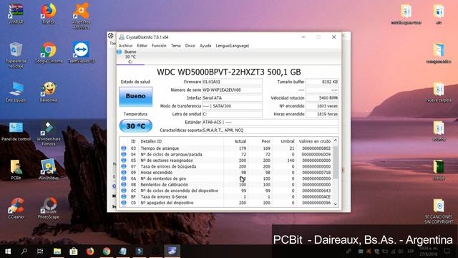Click the Detalles ID column header

(151, 141)
